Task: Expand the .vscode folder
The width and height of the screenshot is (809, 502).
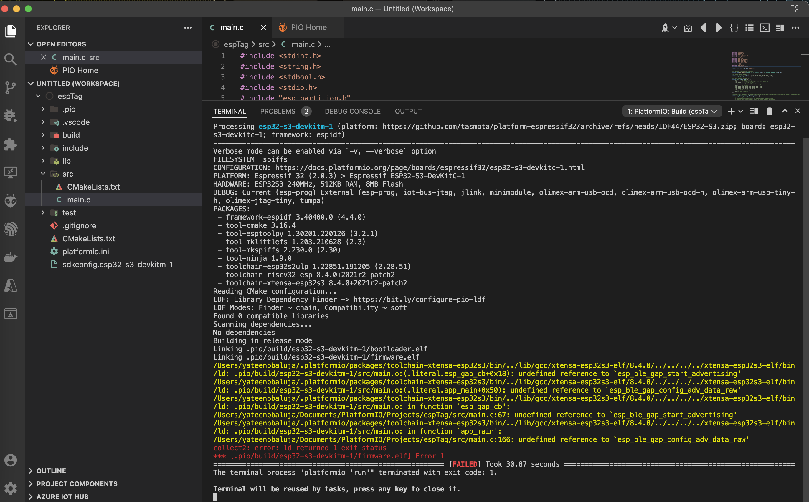Action: coord(43,122)
